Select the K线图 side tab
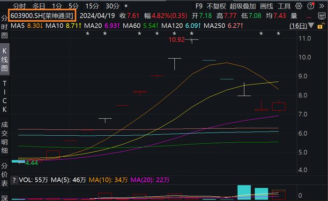The image size is (328, 201). coord(4,60)
